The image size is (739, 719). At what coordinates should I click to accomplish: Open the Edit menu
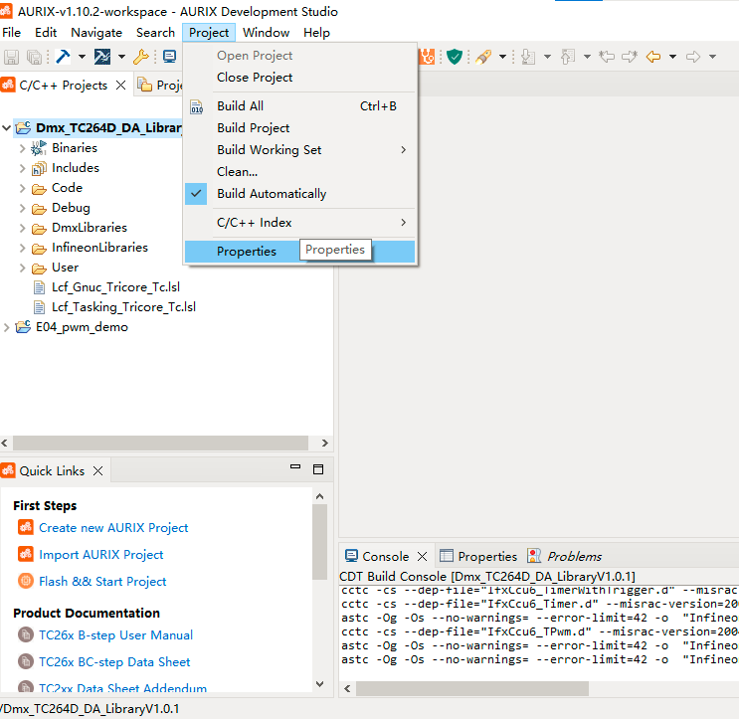tap(46, 33)
